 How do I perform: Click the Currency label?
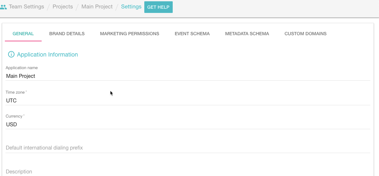tap(15, 116)
